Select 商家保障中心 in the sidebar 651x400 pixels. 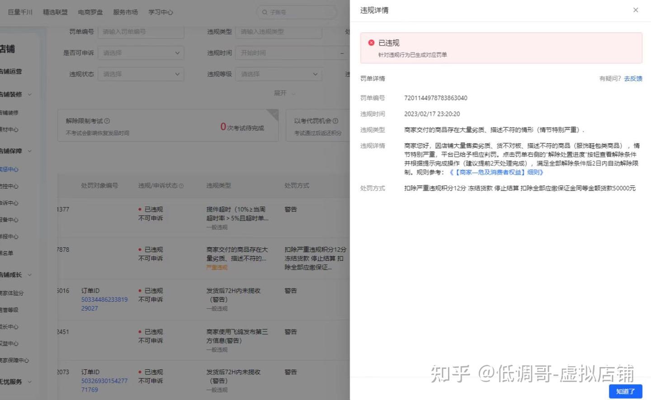pyautogui.click(x=14, y=360)
